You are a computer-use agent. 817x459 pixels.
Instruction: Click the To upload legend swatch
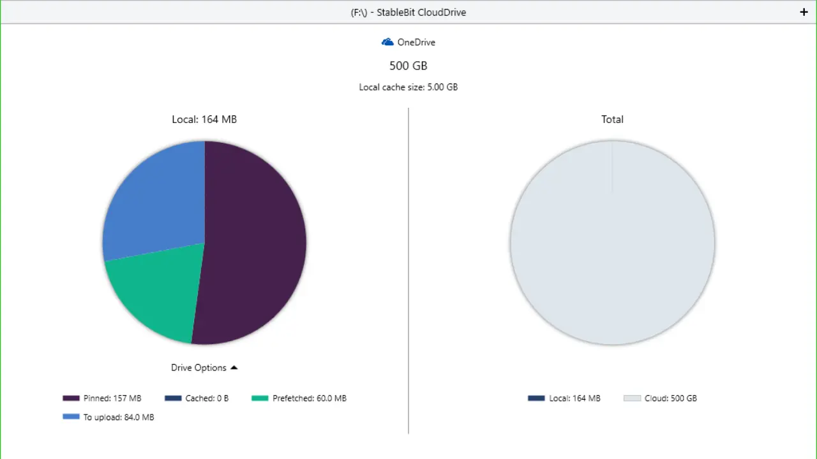click(x=71, y=417)
